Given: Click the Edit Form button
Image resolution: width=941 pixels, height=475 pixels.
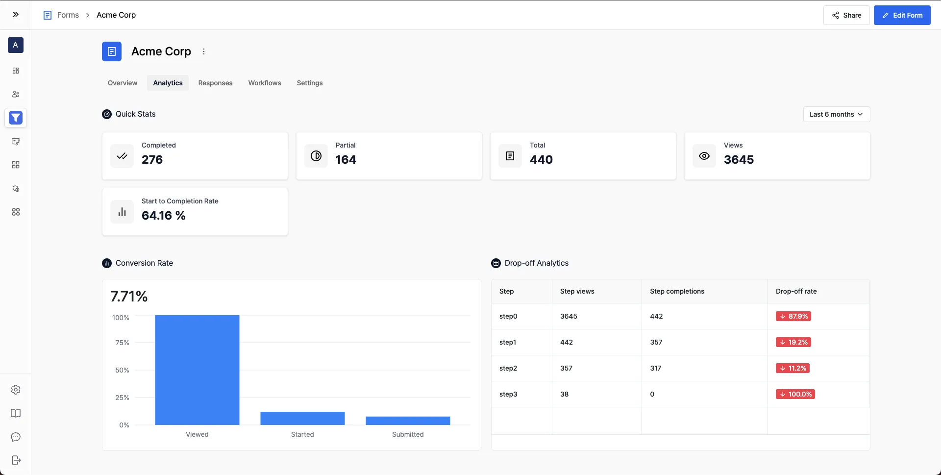Looking at the screenshot, I should click(902, 15).
